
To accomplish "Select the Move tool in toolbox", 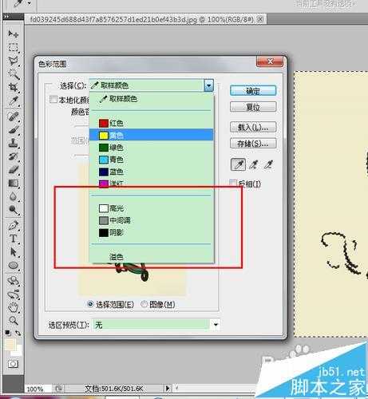I will point(13,34).
